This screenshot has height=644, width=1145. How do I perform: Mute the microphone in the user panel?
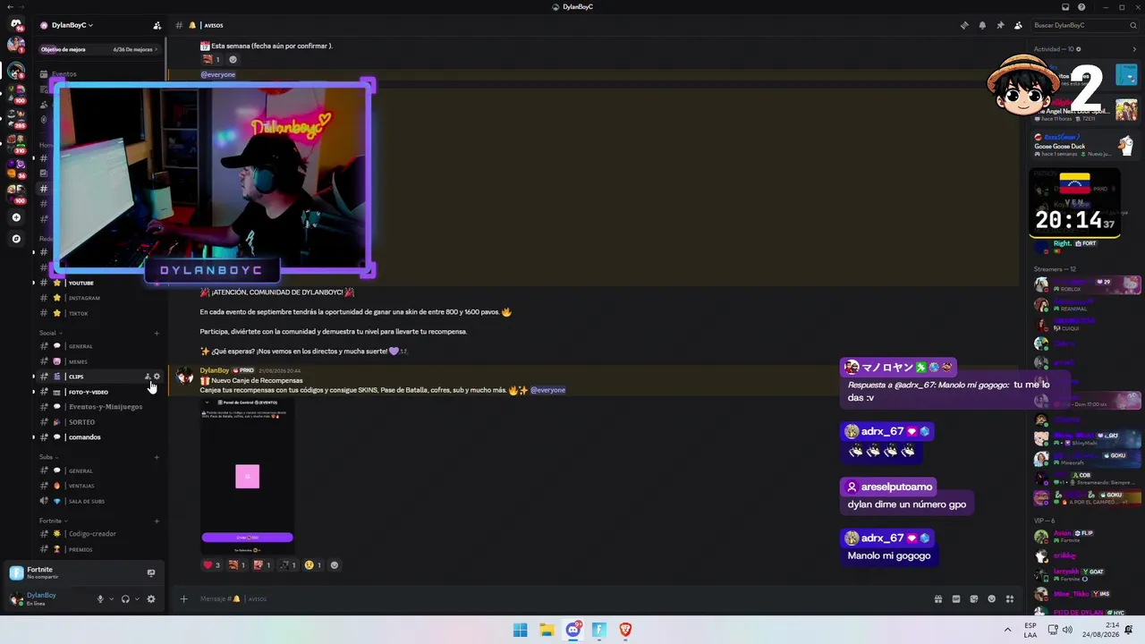[100, 599]
